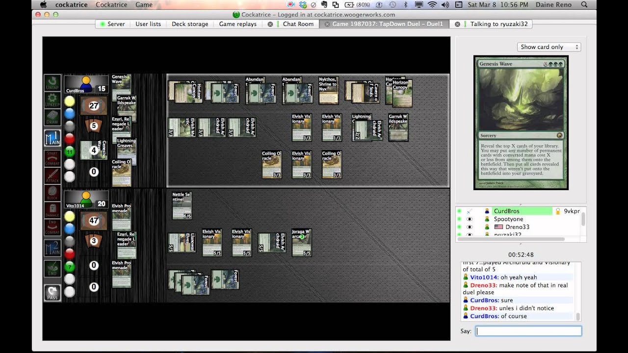This screenshot has height=353, width=628.
Task: Select the Start Combat phase
Action: coord(52,159)
